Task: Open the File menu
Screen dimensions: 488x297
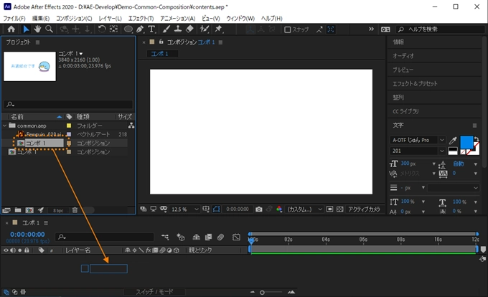Action: click(14, 19)
